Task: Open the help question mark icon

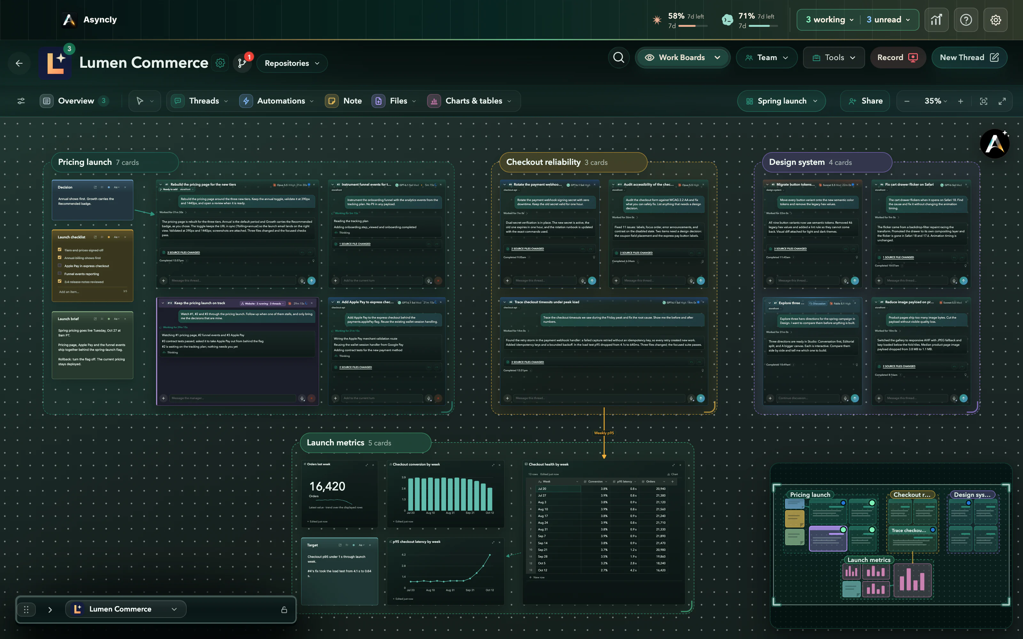Action: pos(966,20)
